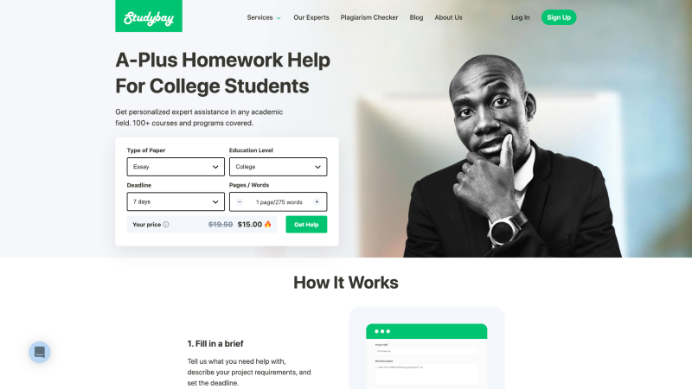Click the Get Help button
Viewport: 692px width, 389px height.
(306, 225)
